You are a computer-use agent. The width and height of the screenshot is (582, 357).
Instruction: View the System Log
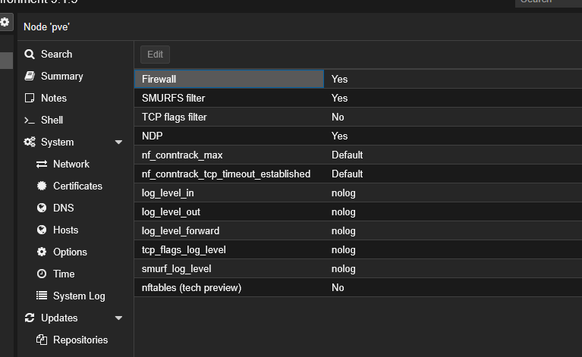coord(79,296)
